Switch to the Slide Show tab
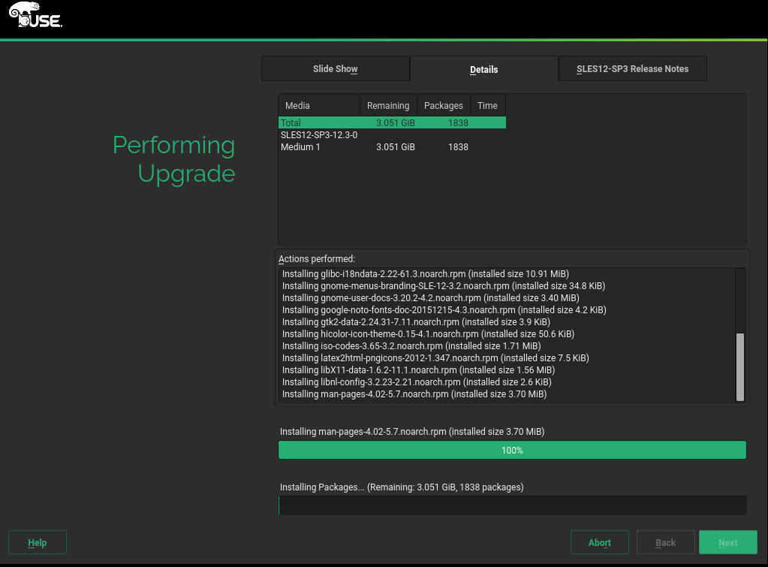The image size is (768, 567). tap(336, 68)
